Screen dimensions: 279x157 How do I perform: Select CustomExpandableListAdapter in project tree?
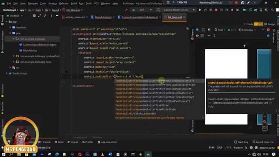coord(38,44)
